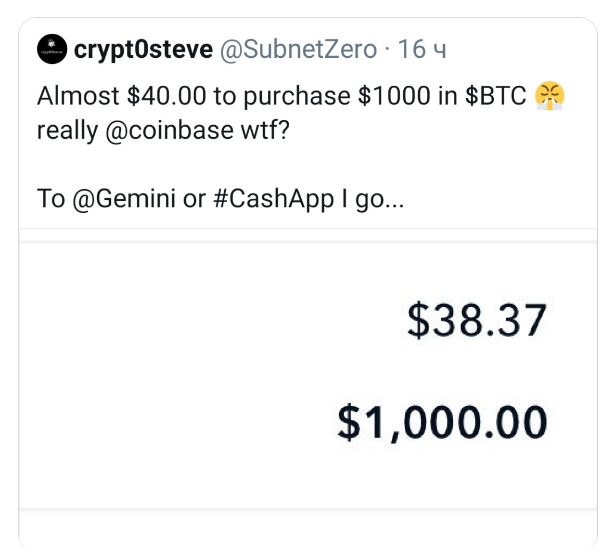Click the angry steaming face emoji
This screenshot has height=555, width=616.
549,97
